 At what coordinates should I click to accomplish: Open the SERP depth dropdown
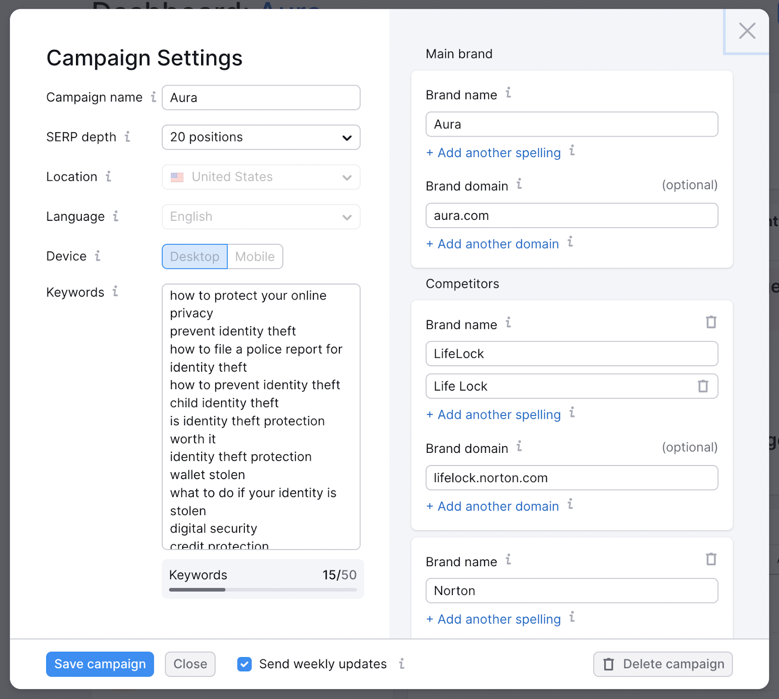click(x=261, y=137)
